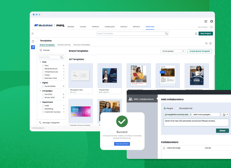This screenshot has width=231, height=168.
Task: Select the Brand Templates tab
Action: pos(47,45)
